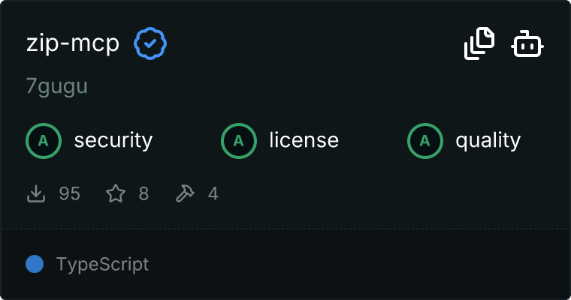Click the security grade A badge

[x=43, y=140]
